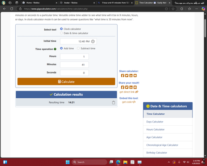The width and height of the screenshot is (207, 166).
Task: Open the Wi-Fi network icon in tray
Action: tap(184, 162)
